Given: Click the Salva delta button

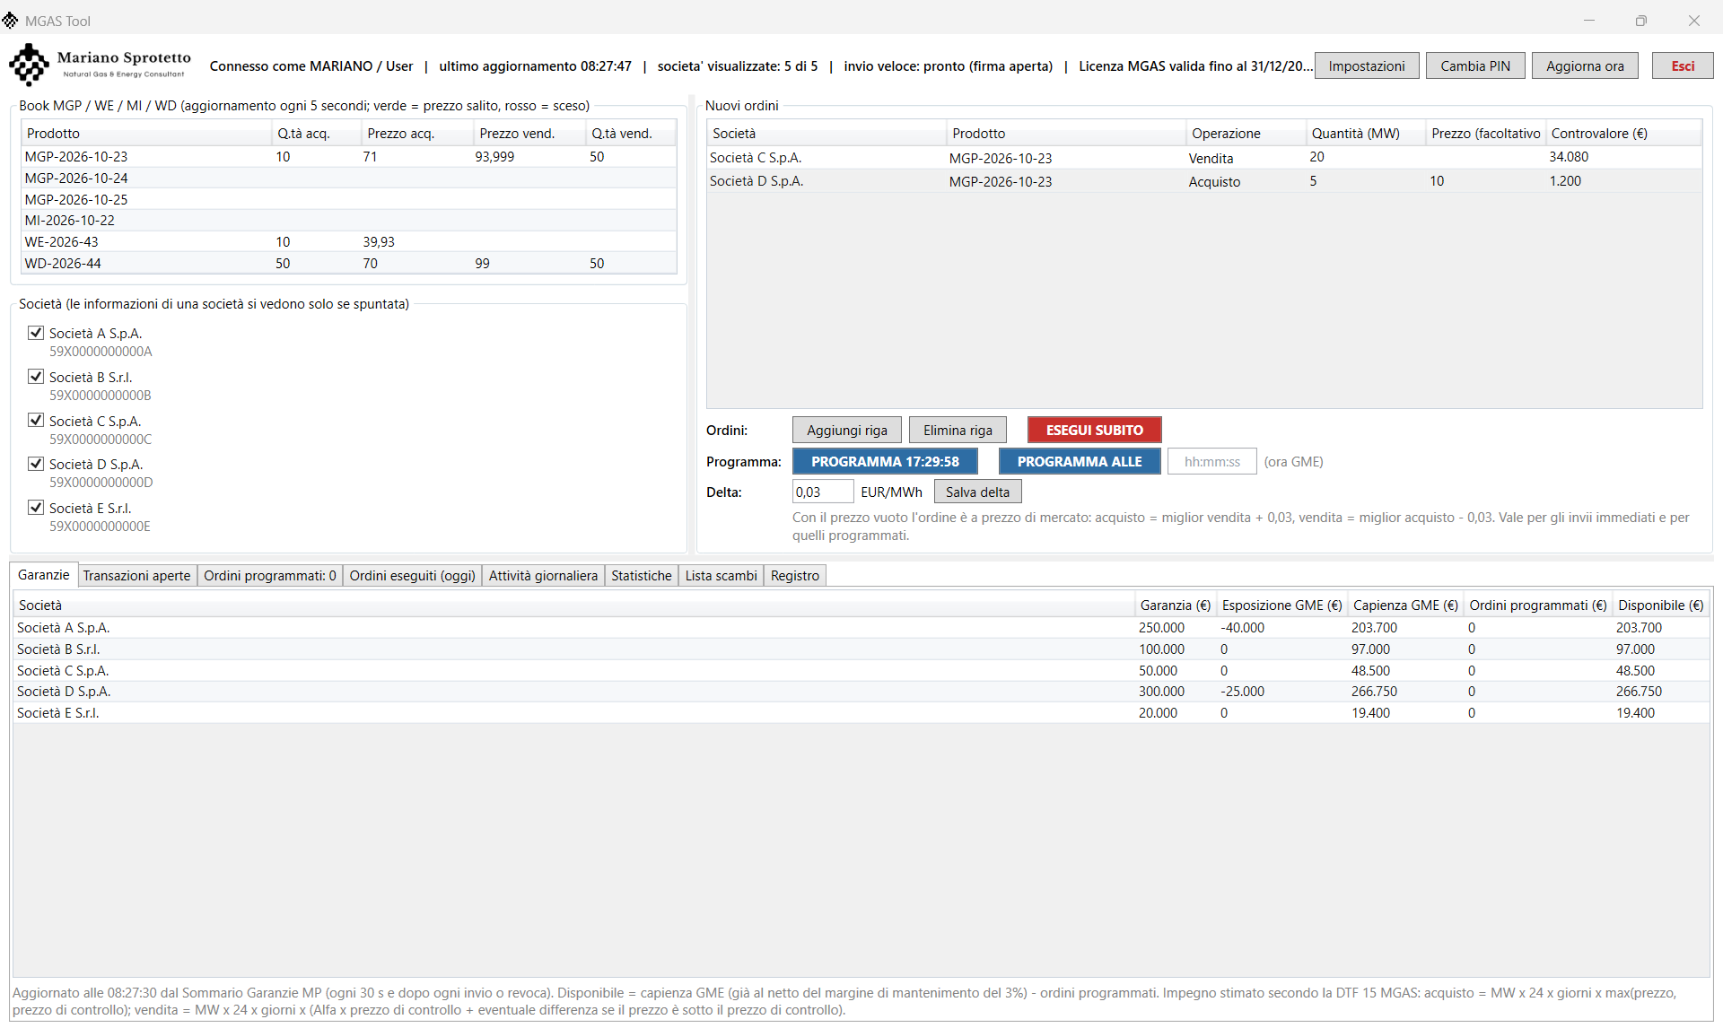Looking at the screenshot, I should [977, 492].
